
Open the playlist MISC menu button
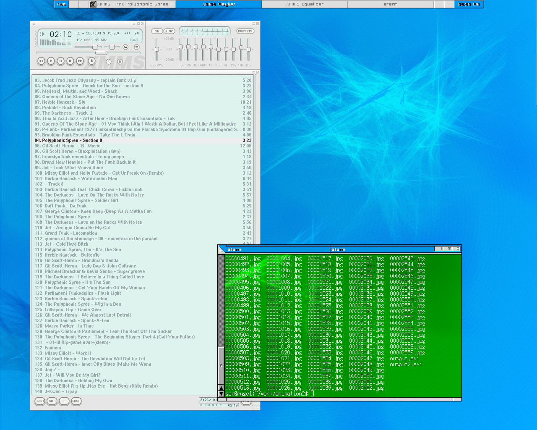(x=76, y=401)
